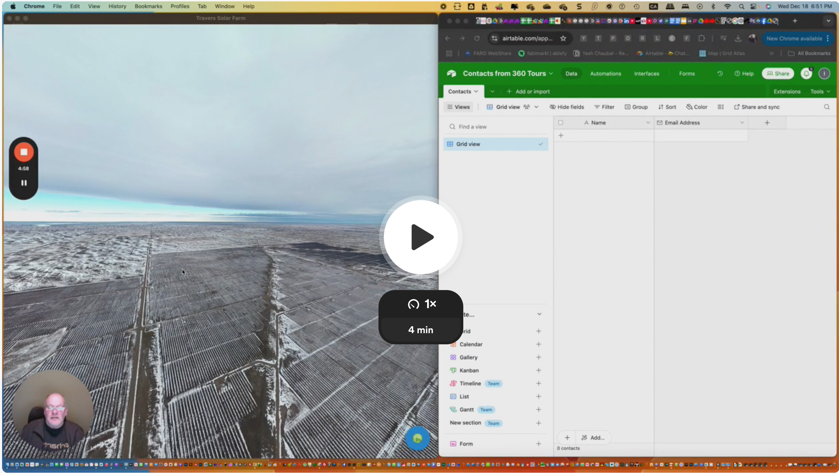This screenshot has height=473, width=839.
Task: Open the FARO WebShare bookmark
Action: pyautogui.click(x=488, y=53)
